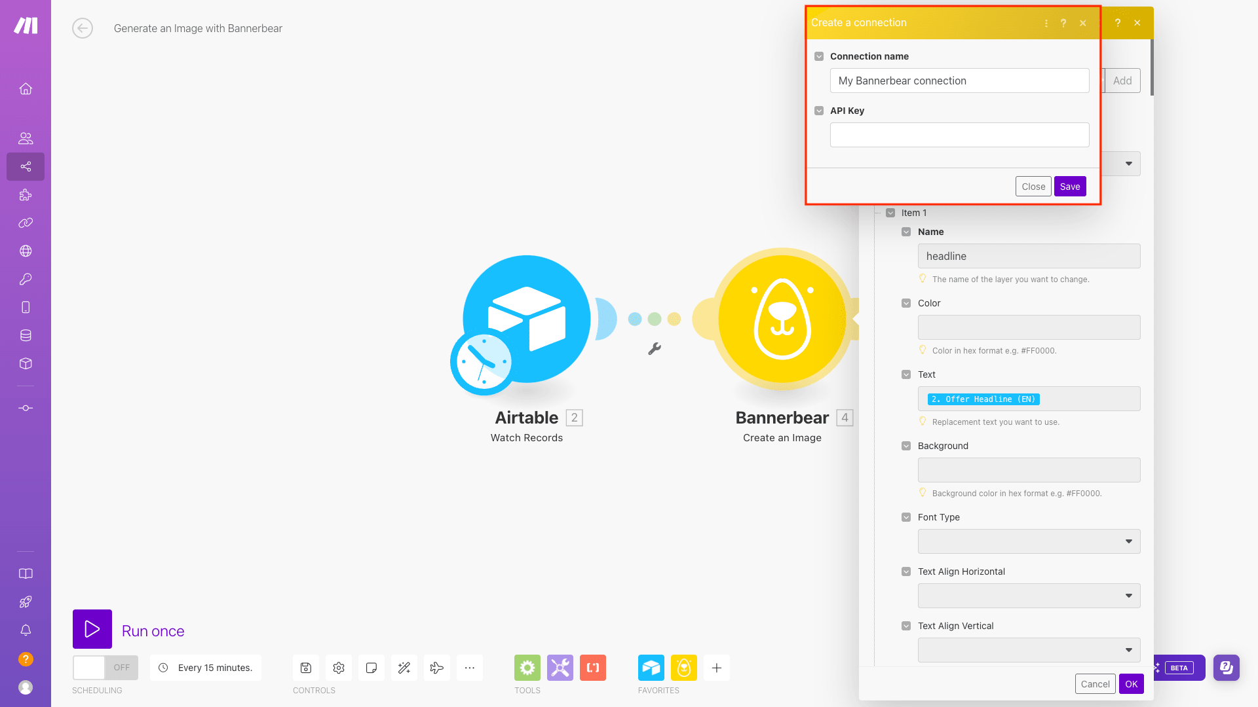Click the empty API Key field
This screenshot has width=1258, height=707.
pyautogui.click(x=960, y=135)
